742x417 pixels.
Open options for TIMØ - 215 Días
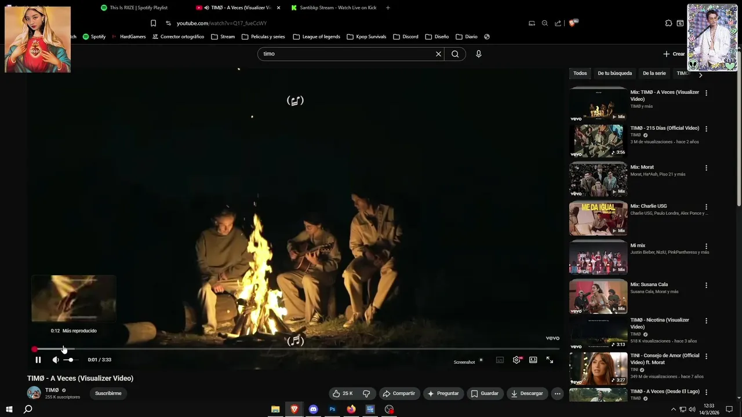[706, 129]
